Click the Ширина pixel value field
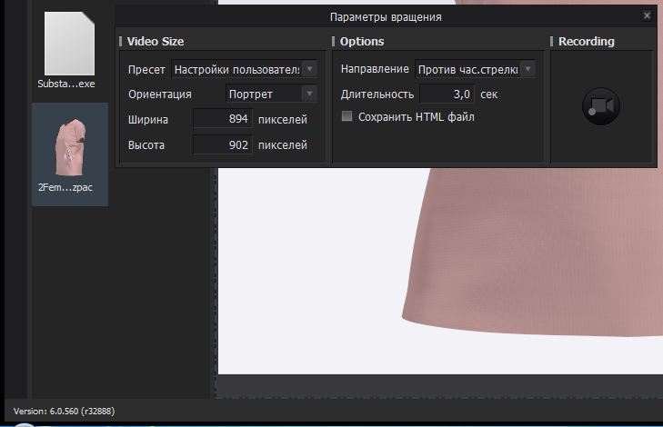The height and width of the screenshot is (427, 663). click(x=223, y=119)
